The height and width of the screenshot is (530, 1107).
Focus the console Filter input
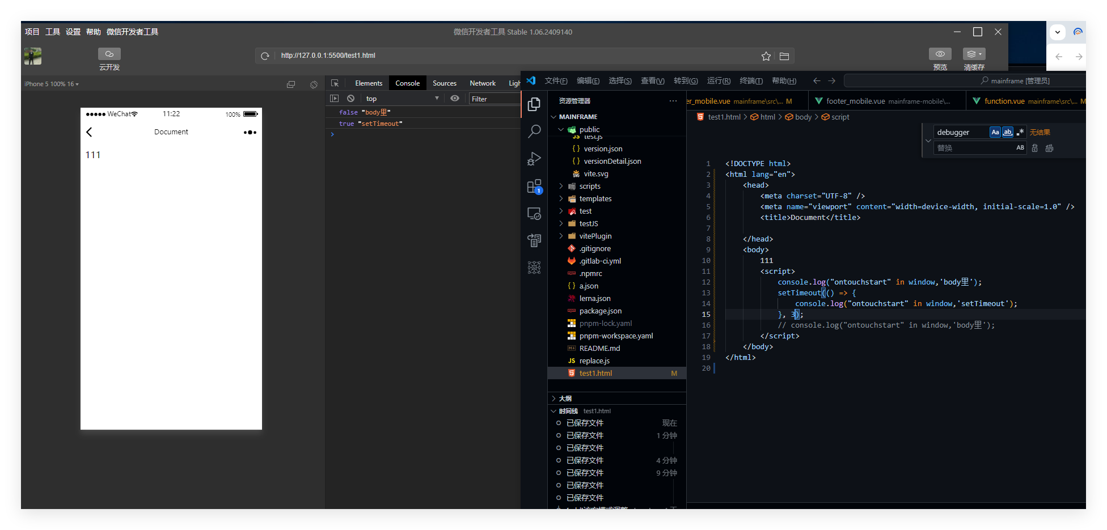tap(495, 99)
